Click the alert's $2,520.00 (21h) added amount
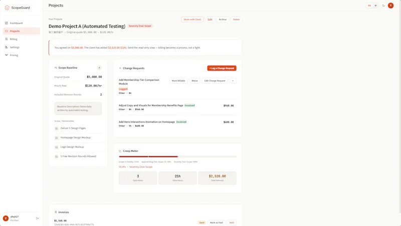Viewport: 401px width, 226px height. click(x=117, y=48)
